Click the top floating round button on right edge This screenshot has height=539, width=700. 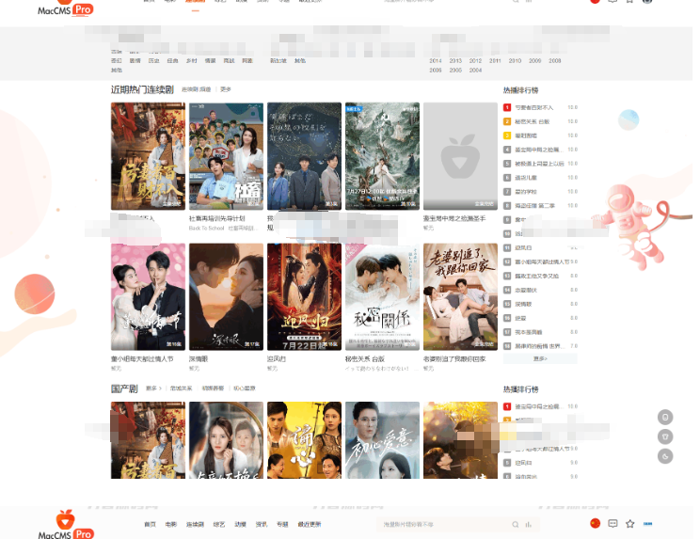click(x=665, y=417)
